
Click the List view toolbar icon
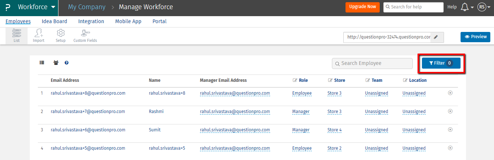(16, 36)
